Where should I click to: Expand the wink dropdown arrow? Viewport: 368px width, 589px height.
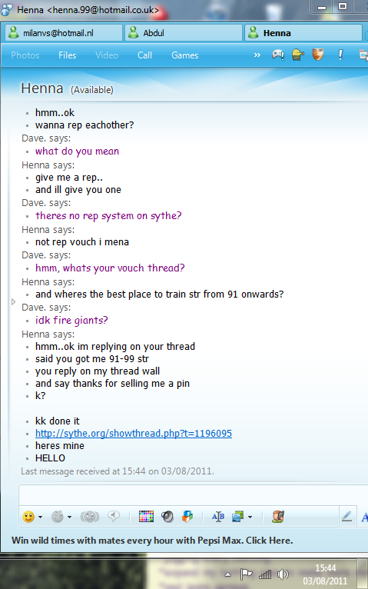click(x=69, y=517)
